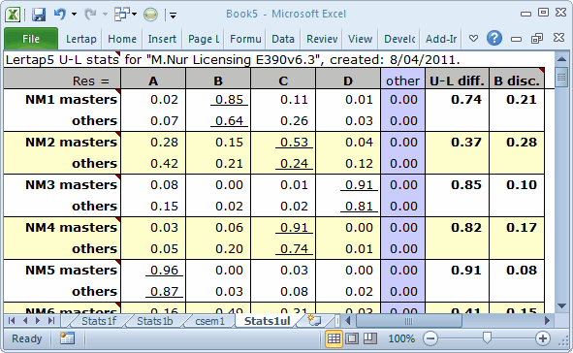Viewport: 573px width, 353px height.
Task: Select NM5 masters underlined value 0.96
Action: [153, 271]
